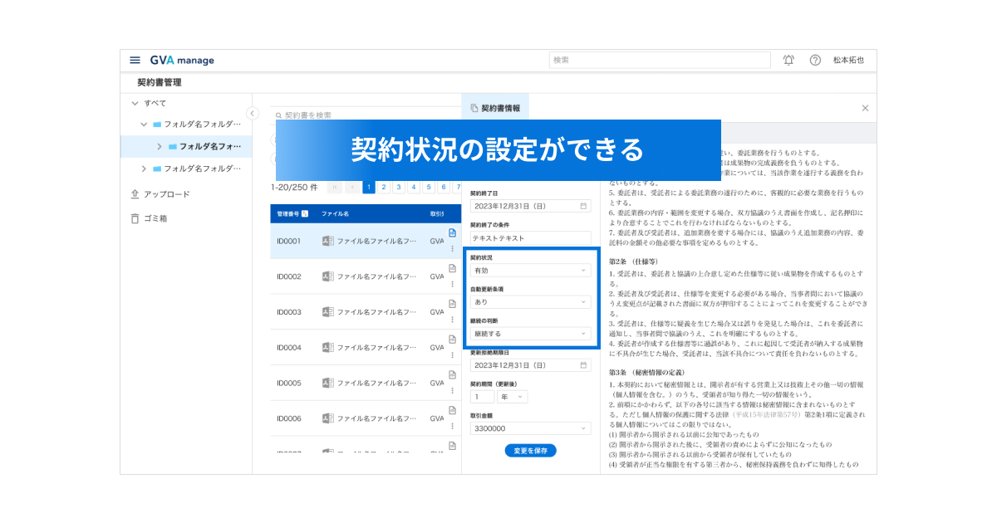Open the ゴミ箱 trash
Viewport: 997px width, 523px height.
point(149,218)
